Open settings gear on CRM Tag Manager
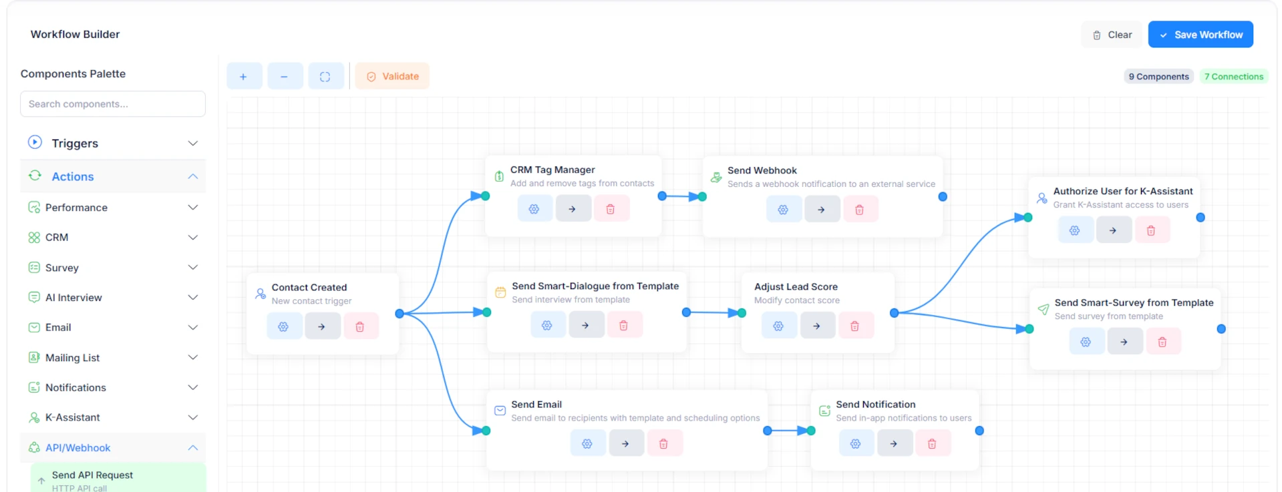 534,209
